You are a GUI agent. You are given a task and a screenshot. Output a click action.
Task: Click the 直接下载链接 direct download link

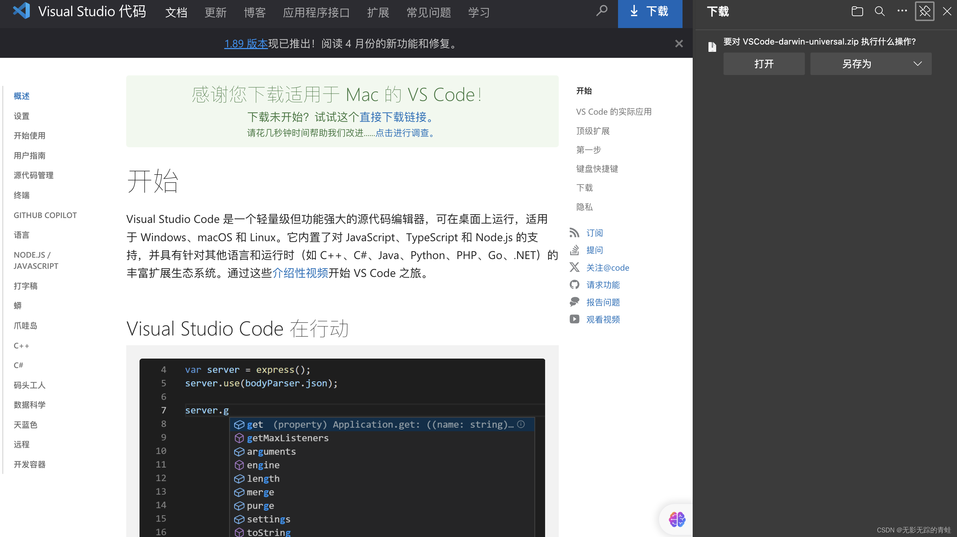(392, 117)
